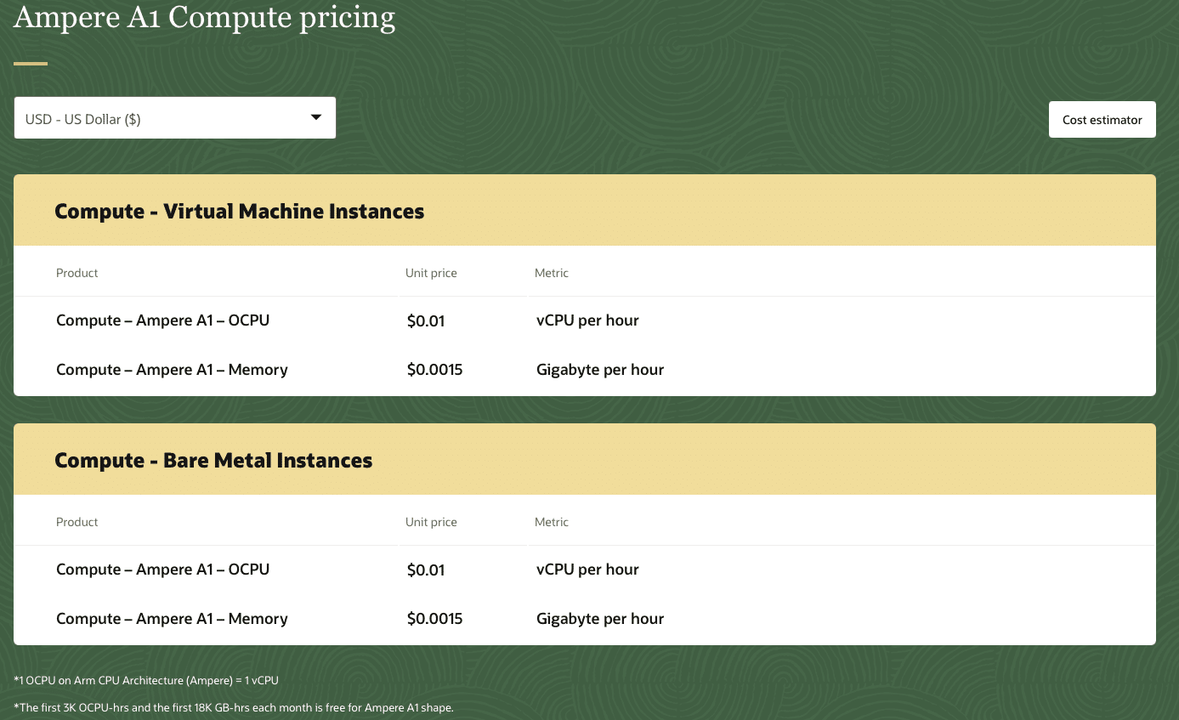The image size is (1179, 720).
Task: Click the currency dropdown arrow
Action: click(316, 117)
